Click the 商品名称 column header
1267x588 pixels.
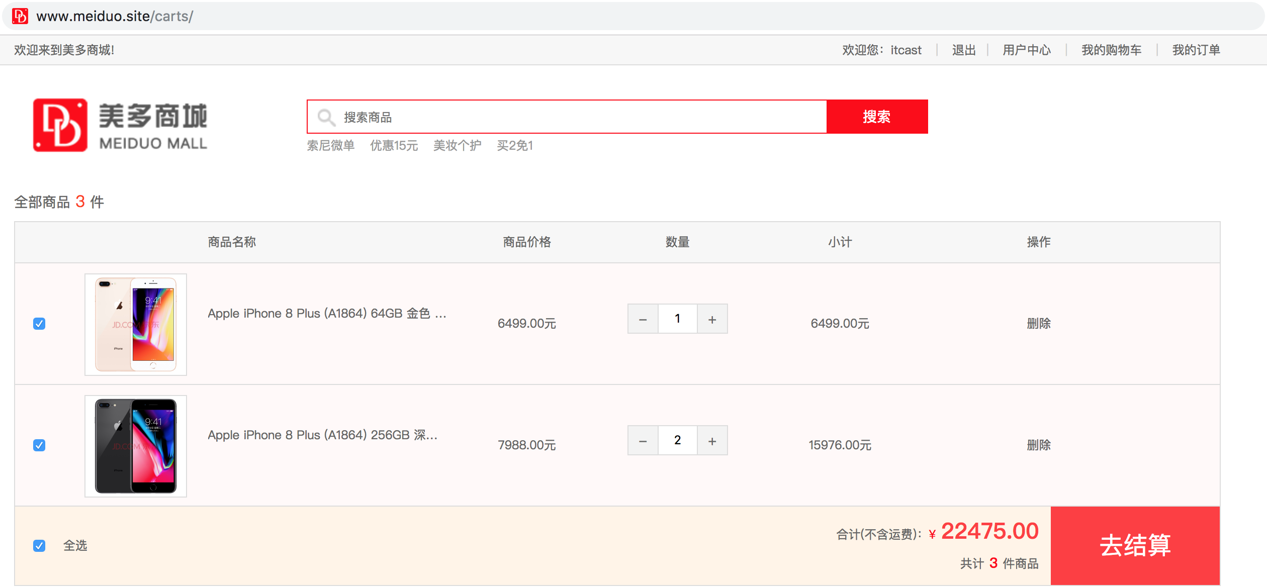click(232, 242)
